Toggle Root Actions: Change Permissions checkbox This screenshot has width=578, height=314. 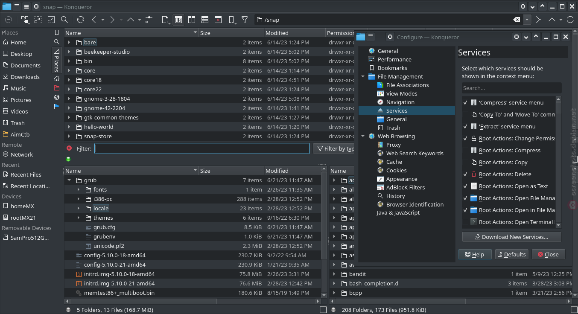coord(465,138)
